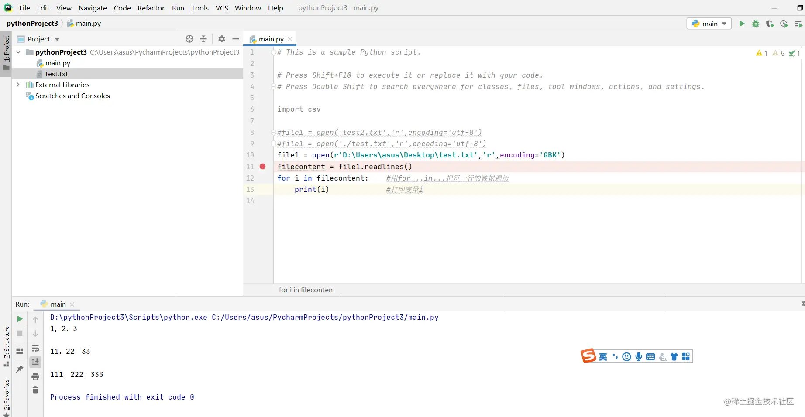Open Project panel gear settings

pos(222,39)
